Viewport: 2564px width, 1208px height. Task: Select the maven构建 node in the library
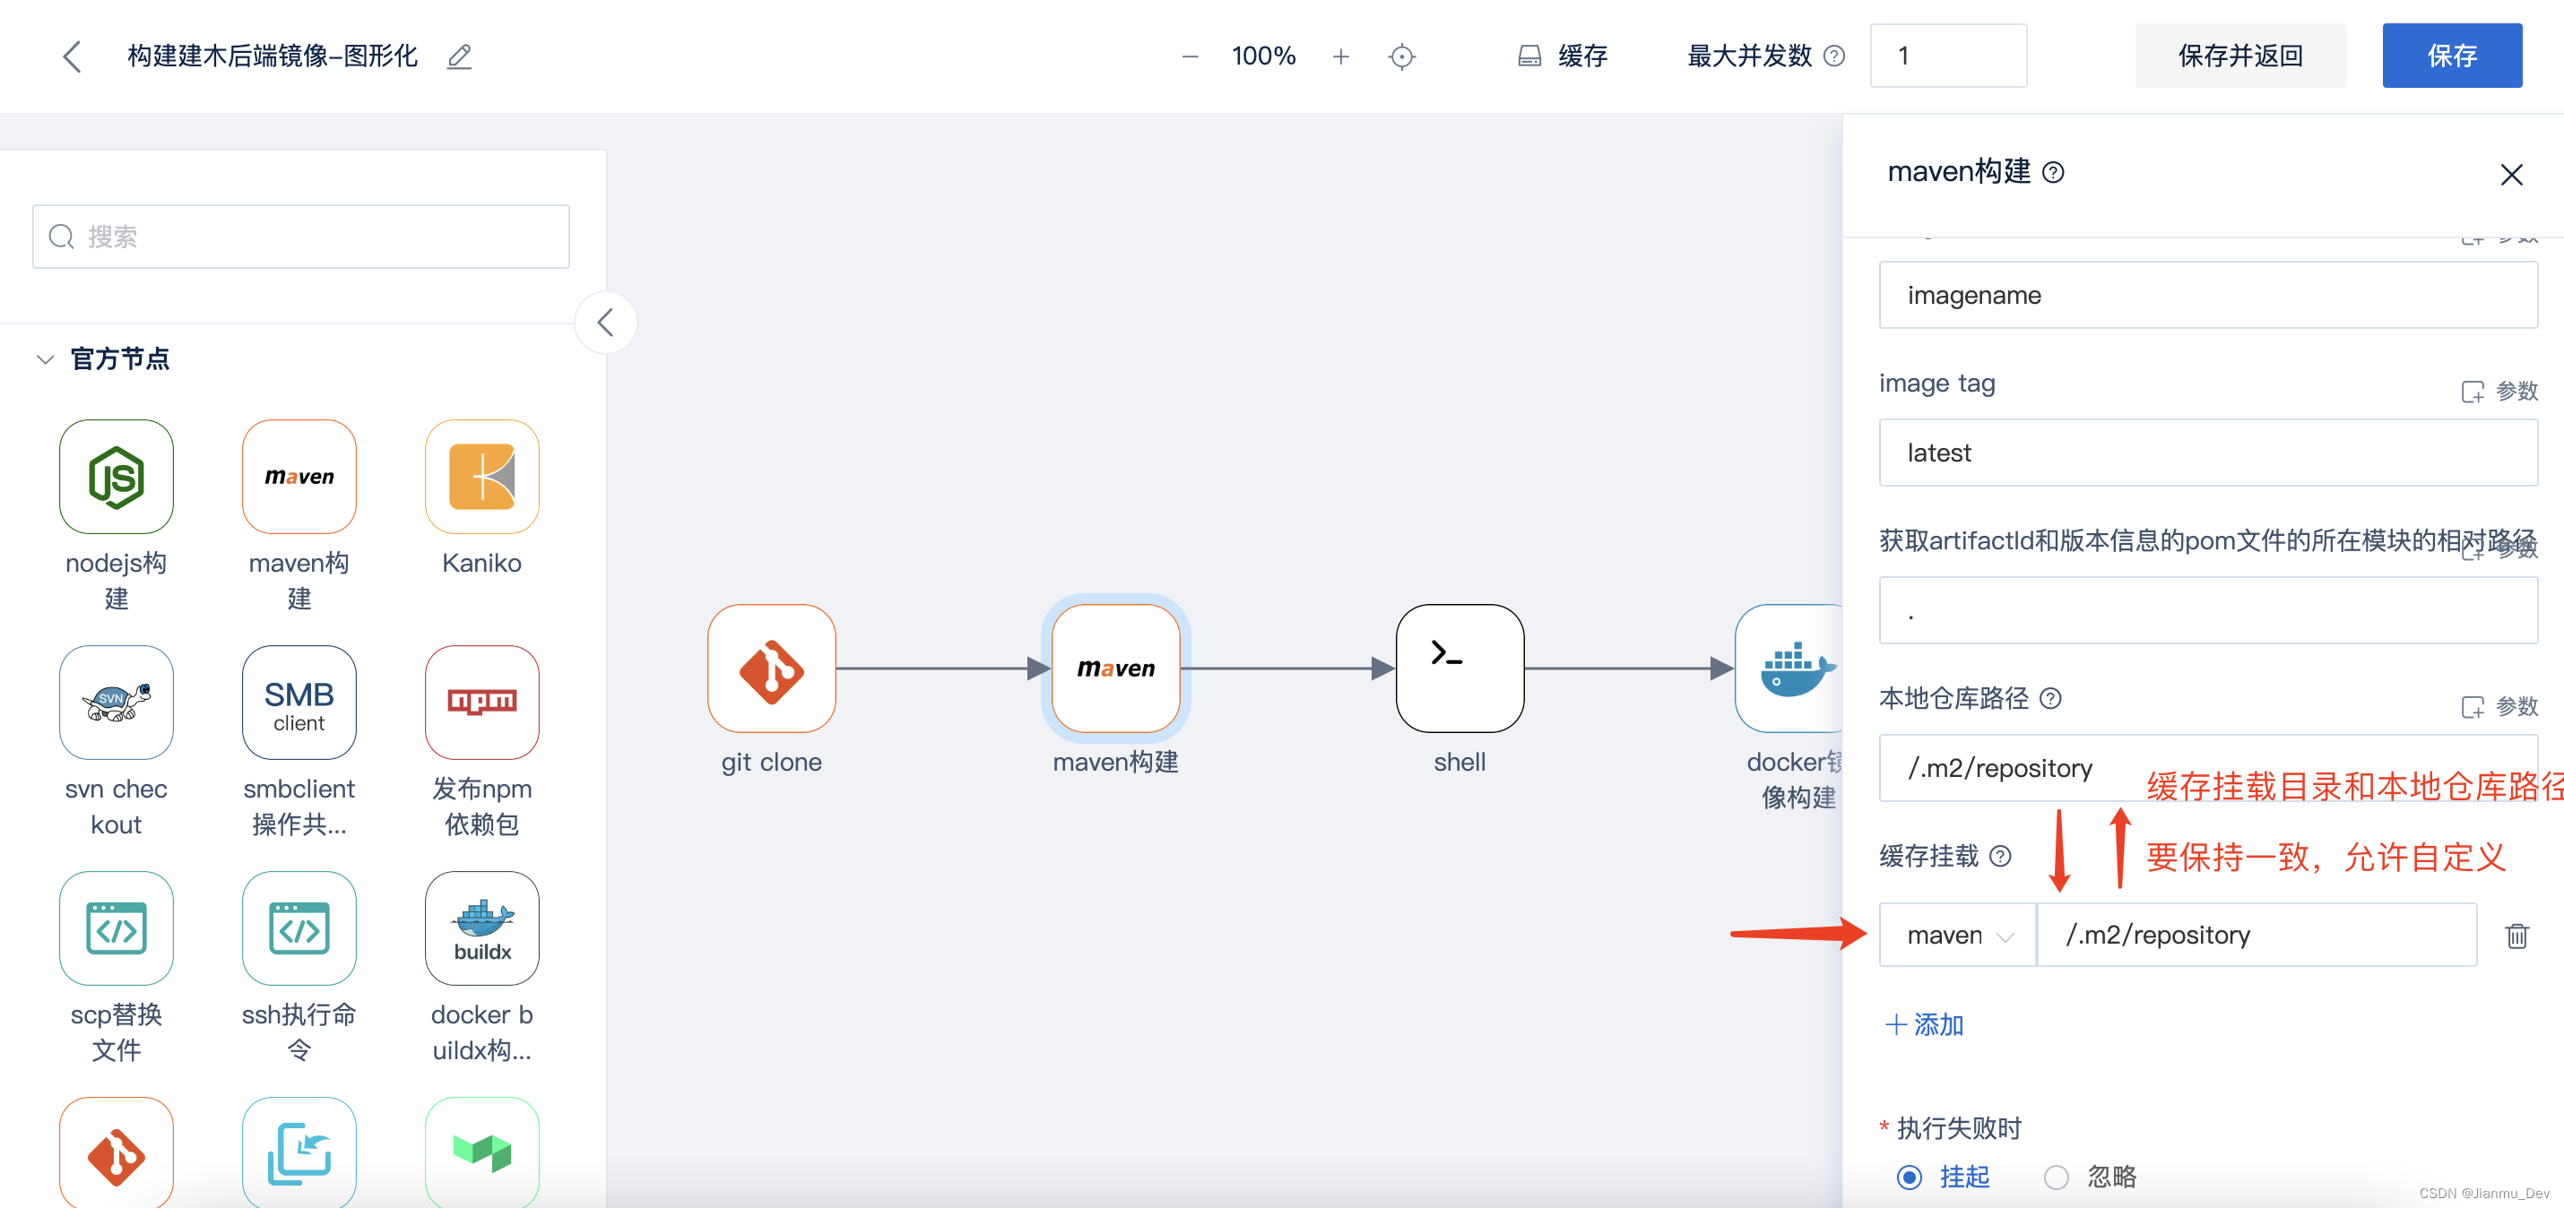[299, 477]
